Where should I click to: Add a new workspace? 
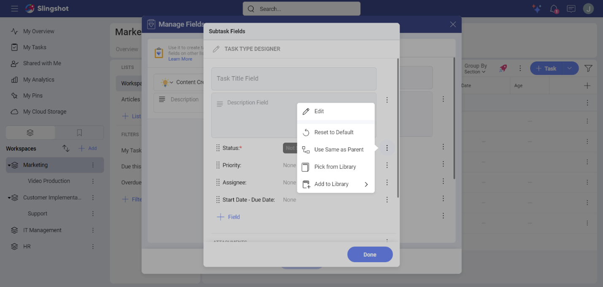tap(88, 148)
